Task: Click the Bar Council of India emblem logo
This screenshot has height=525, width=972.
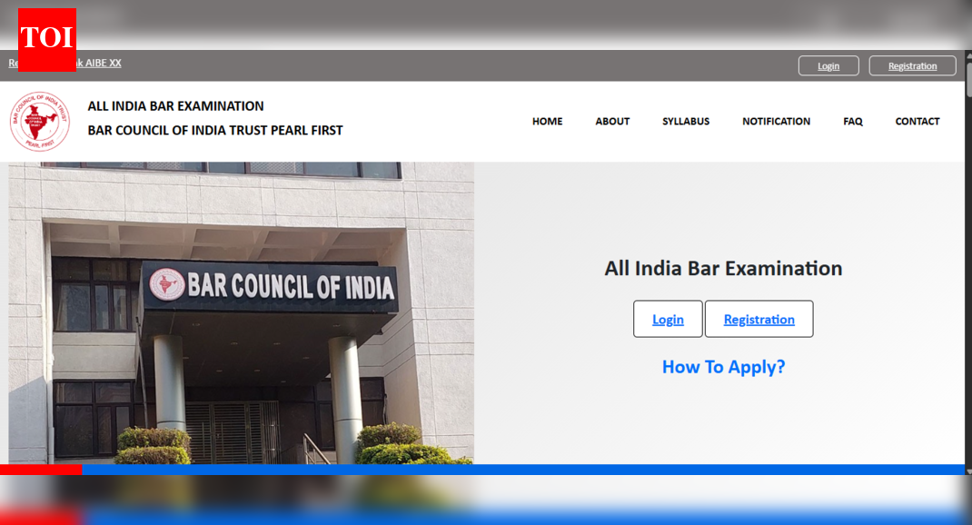Action: coord(39,121)
